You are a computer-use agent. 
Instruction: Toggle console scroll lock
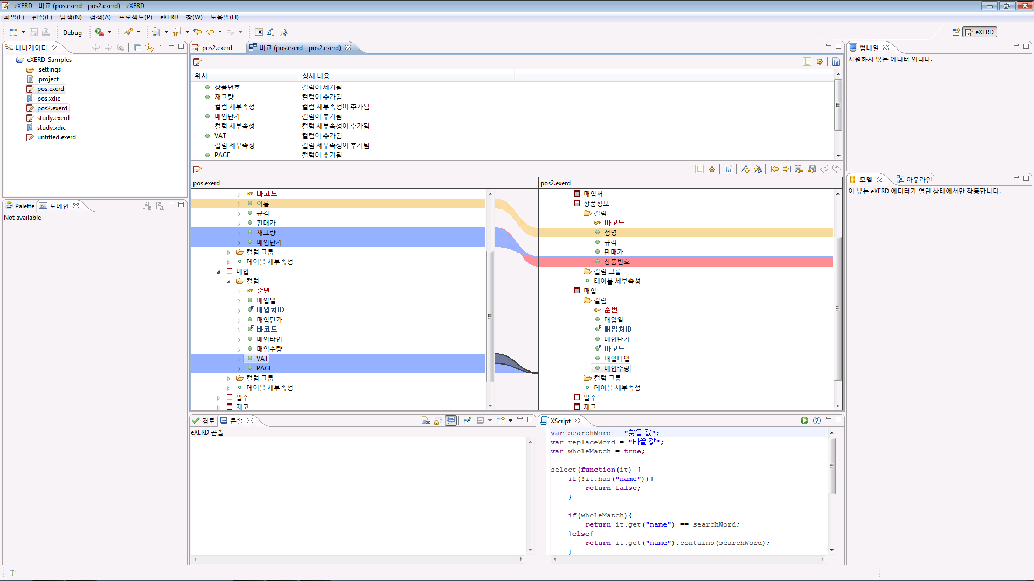click(438, 421)
